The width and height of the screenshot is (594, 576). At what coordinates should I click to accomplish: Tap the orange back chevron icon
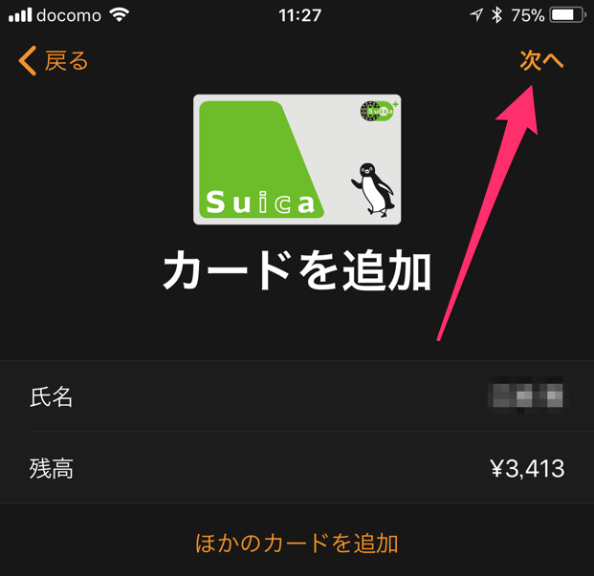(28, 60)
